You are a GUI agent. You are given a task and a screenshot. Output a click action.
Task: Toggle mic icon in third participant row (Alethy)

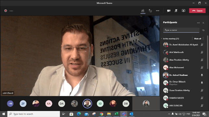pyautogui.click(x=202, y=60)
